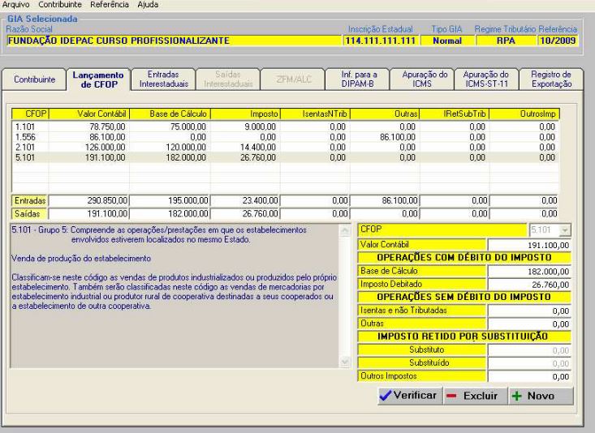Go to the Apuração do ICMS tab
Image resolution: width=595 pixels, height=433 pixels.
point(422,79)
